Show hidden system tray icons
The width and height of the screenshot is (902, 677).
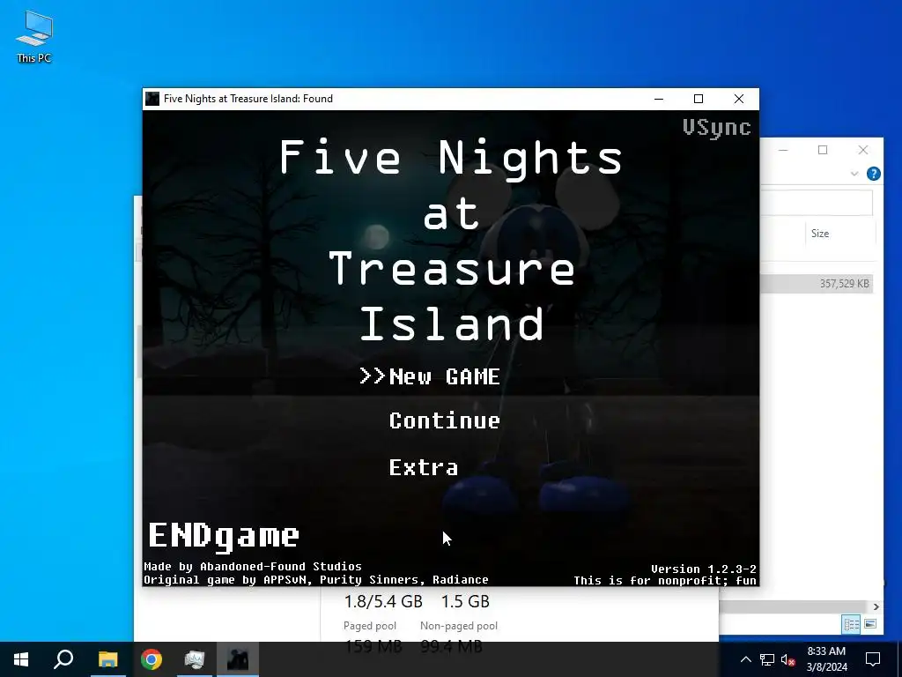coord(745,659)
